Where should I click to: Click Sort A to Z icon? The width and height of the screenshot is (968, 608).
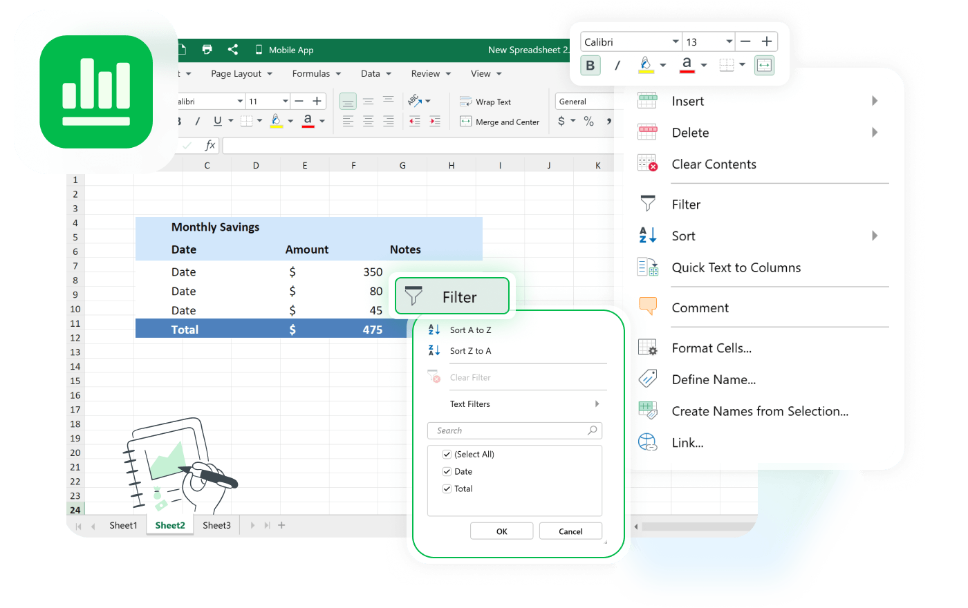pos(434,330)
